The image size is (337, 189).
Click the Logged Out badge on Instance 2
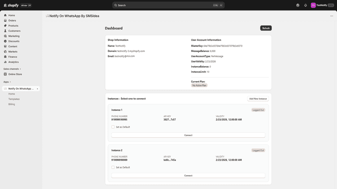pyautogui.click(x=258, y=150)
